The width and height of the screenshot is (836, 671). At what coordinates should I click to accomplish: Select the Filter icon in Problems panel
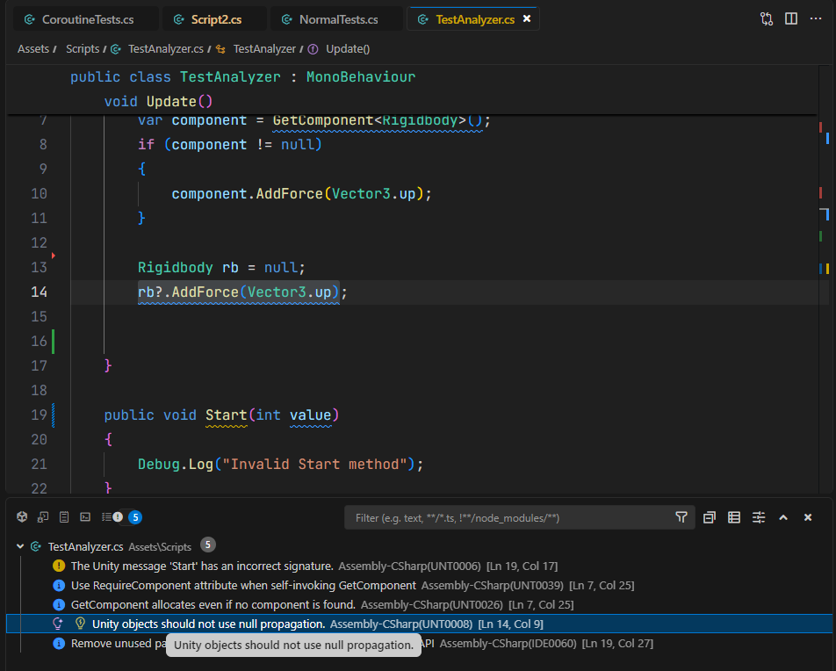(682, 517)
